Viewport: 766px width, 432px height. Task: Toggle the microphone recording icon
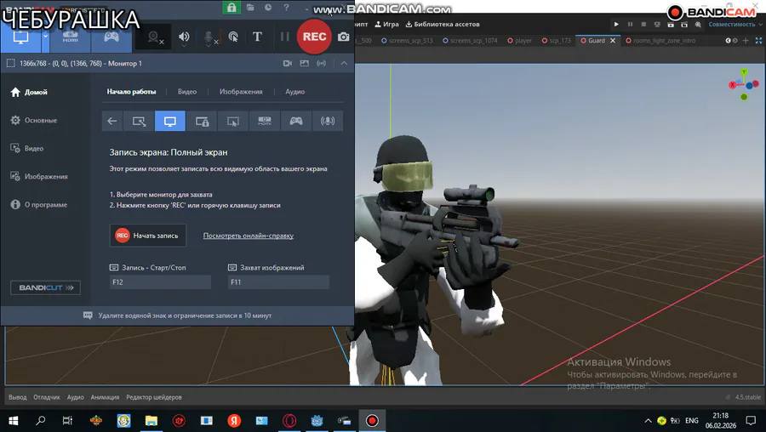click(209, 37)
